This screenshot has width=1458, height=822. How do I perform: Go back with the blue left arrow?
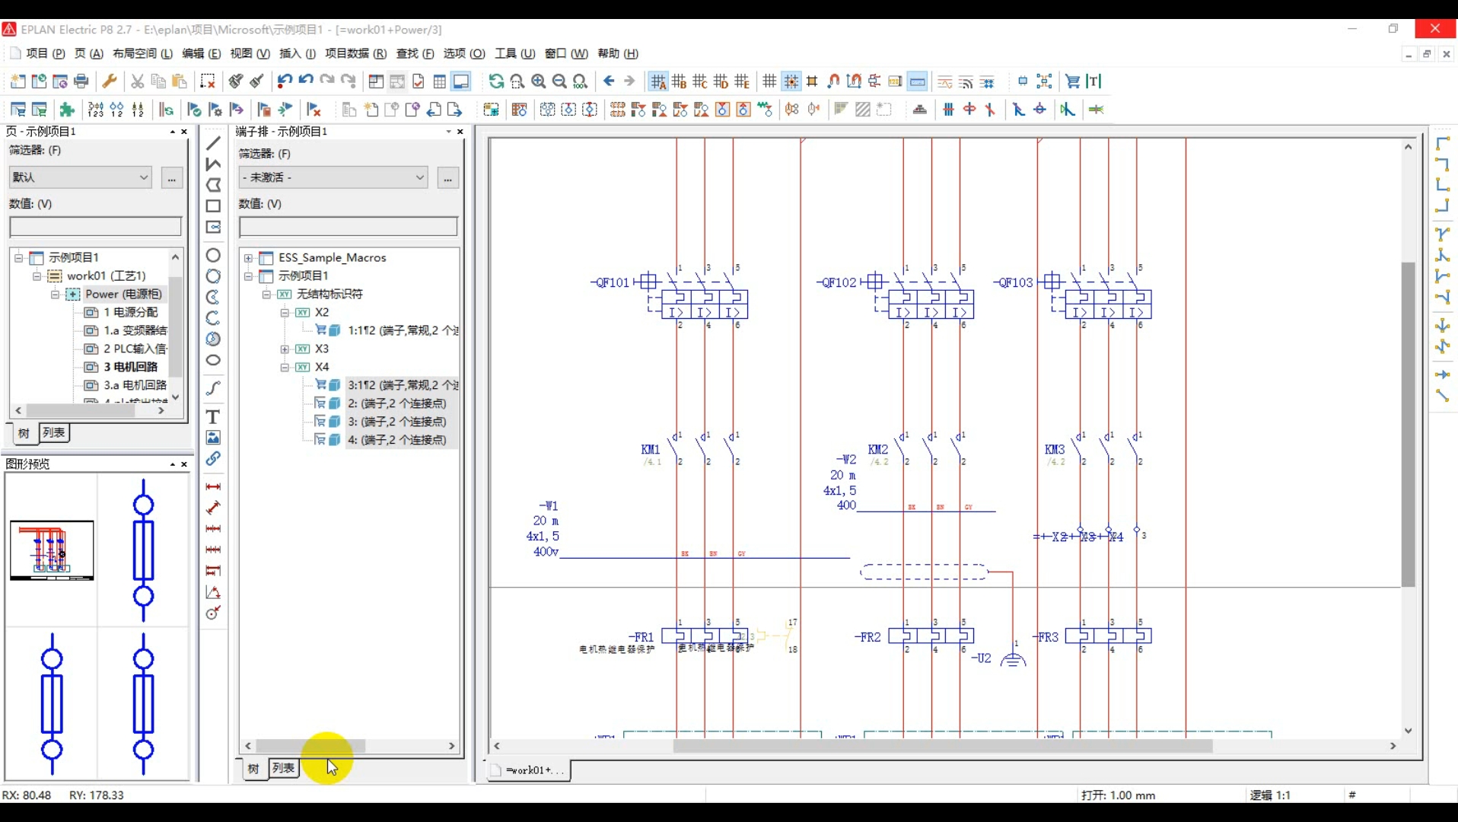coord(609,81)
